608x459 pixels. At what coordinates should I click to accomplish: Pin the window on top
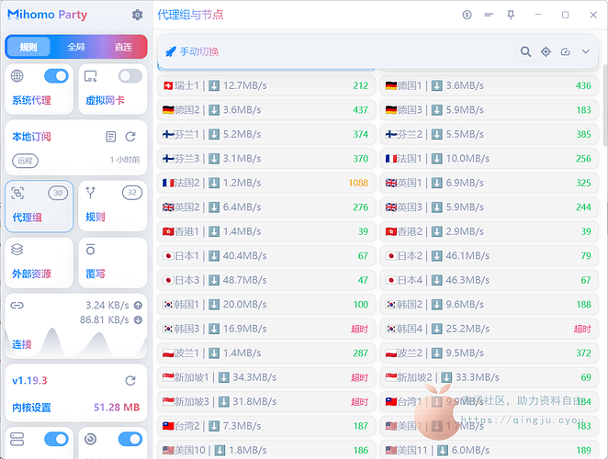511,15
